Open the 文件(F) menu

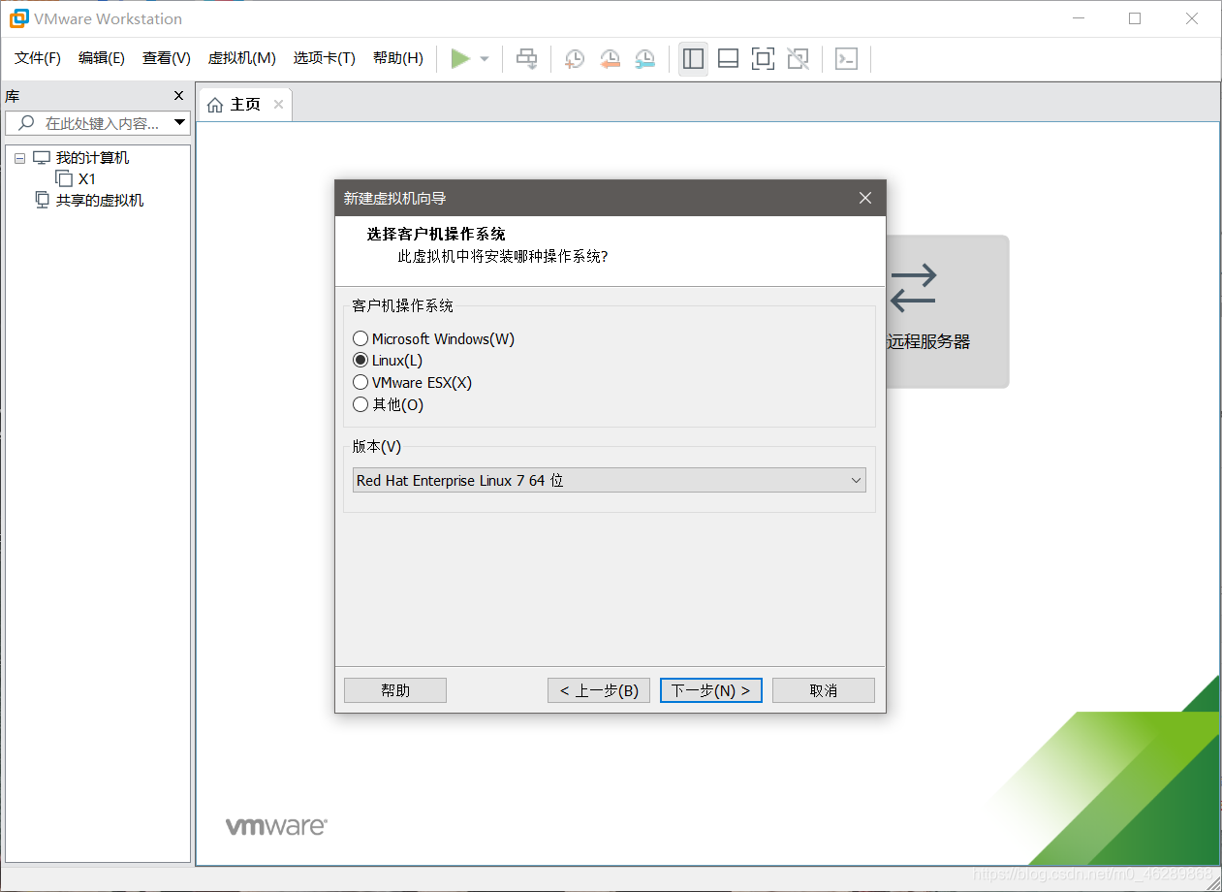coord(38,58)
